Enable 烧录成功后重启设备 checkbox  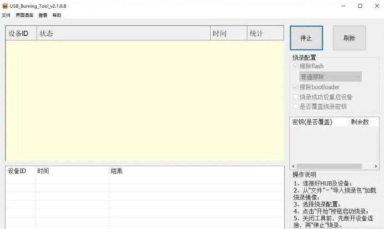click(x=296, y=97)
